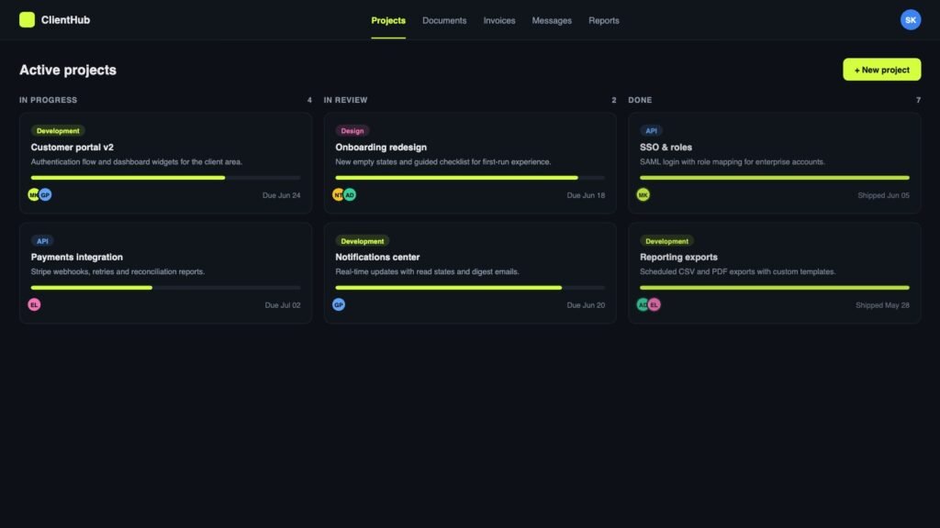Open the Documents tab
Viewport: 940px width, 528px height.
pyautogui.click(x=444, y=20)
